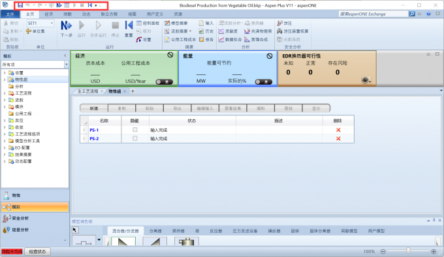Open 数据拟合 (Data Fit) analysis
This screenshot has height=257, width=444.
pos(230,40)
